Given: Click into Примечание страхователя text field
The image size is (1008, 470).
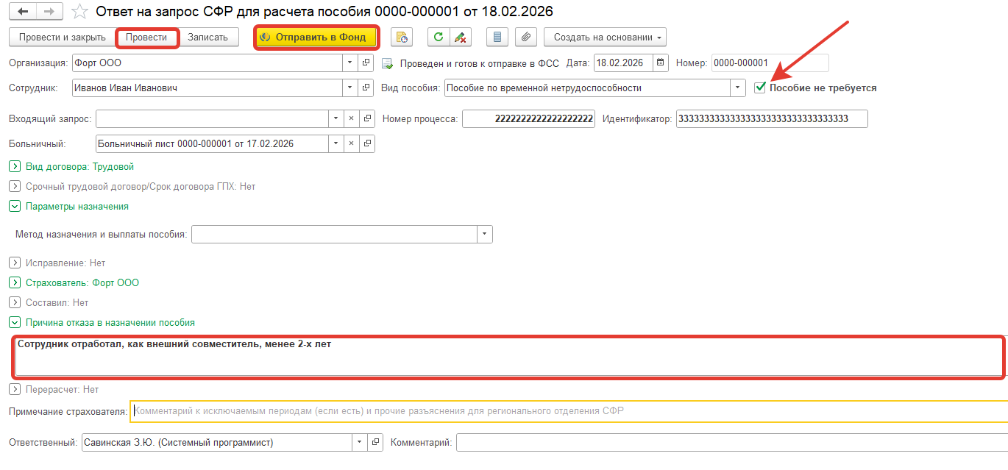Looking at the screenshot, I should coord(567,411).
